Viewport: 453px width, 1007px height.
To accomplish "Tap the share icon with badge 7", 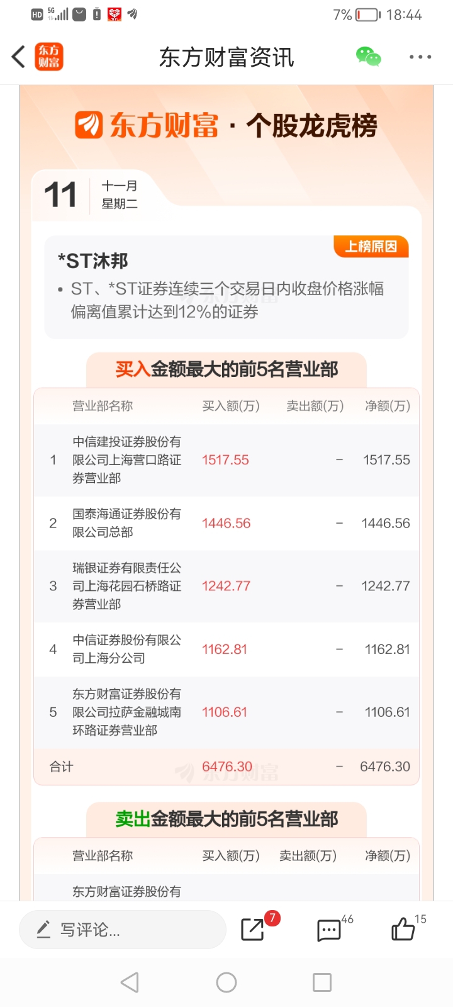I will [x=253, y=929].
